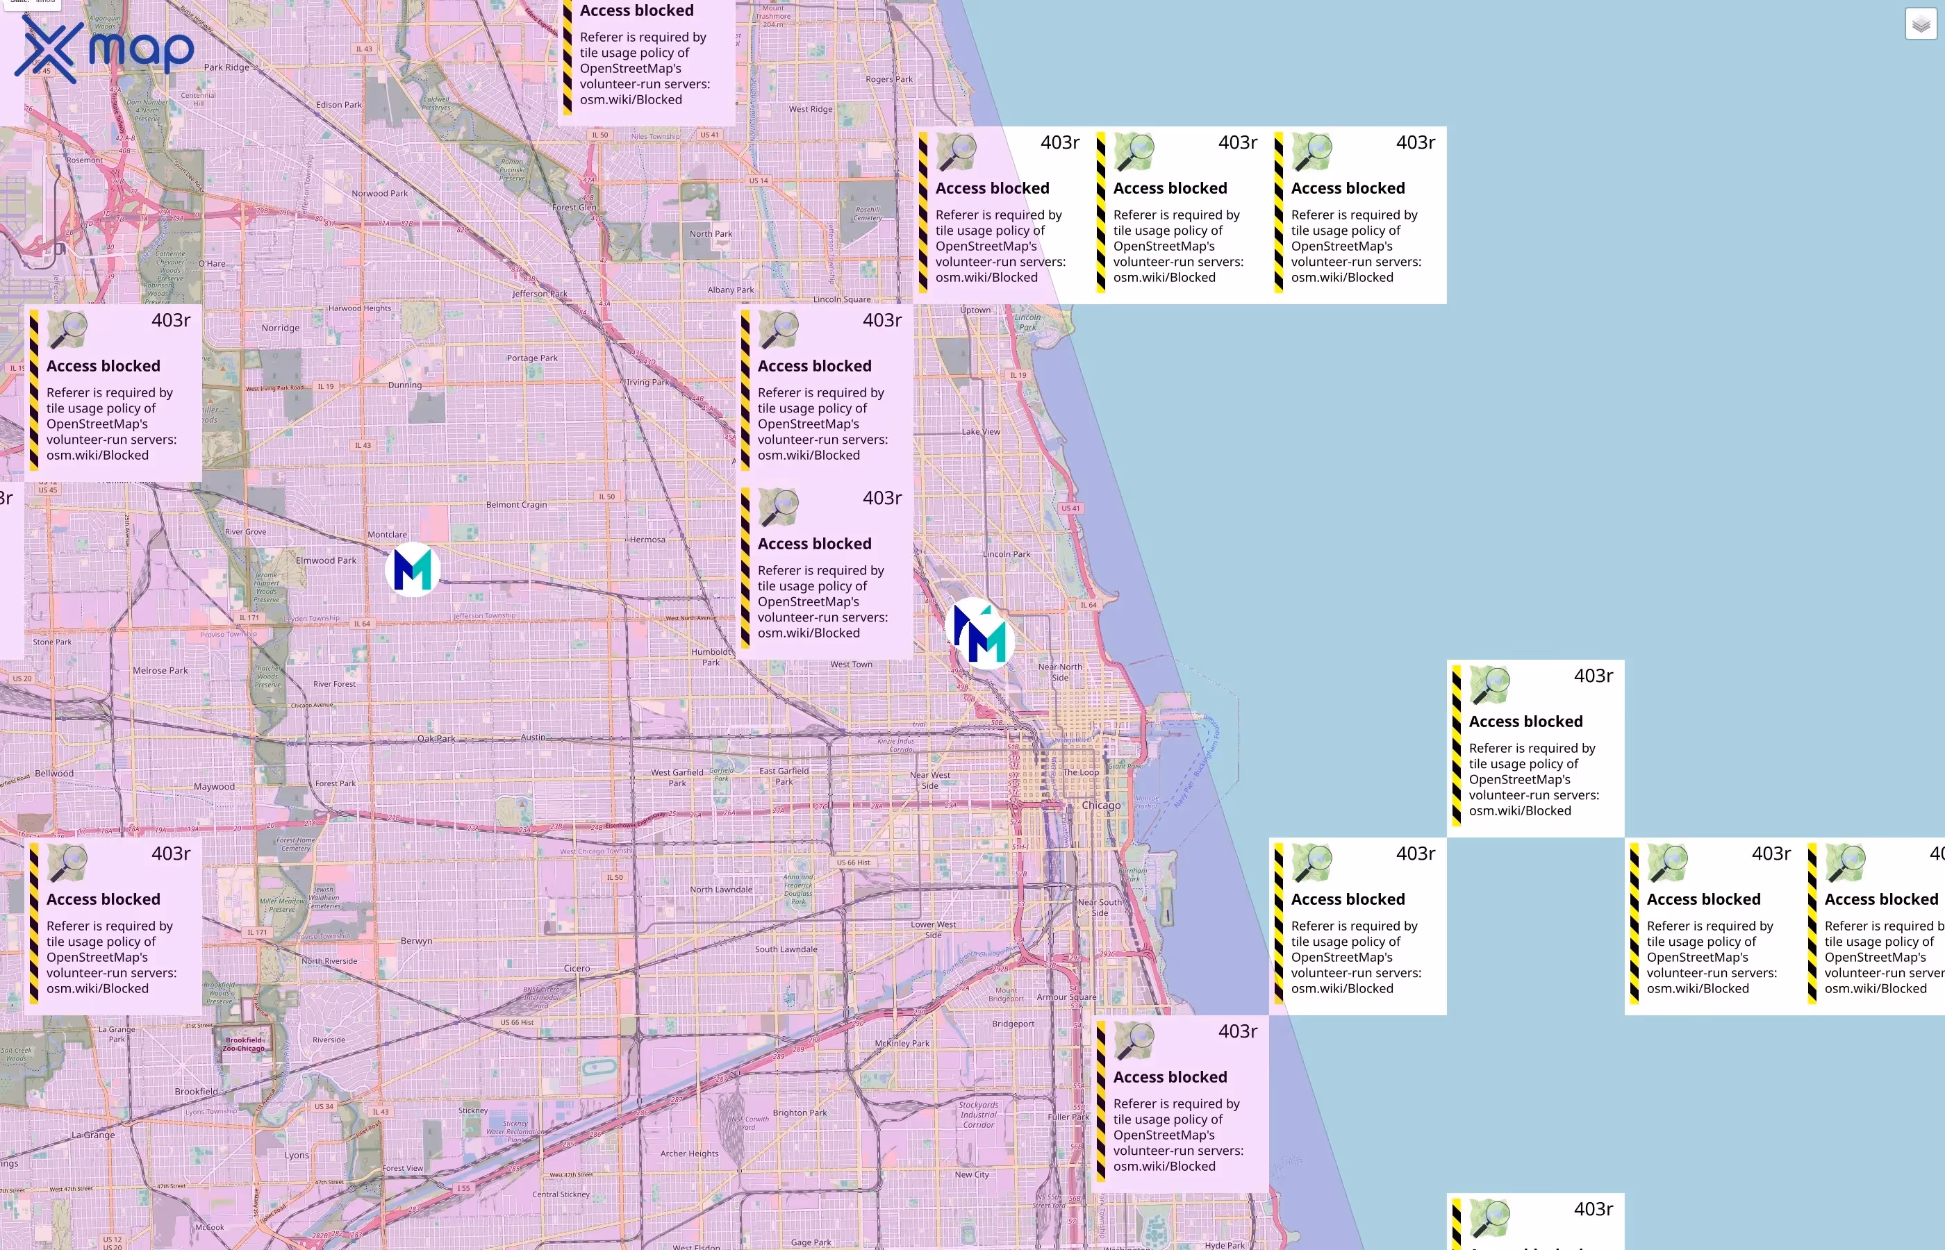Screen dimensions: 1945x1250
Task: Click the 'Forest Glen' label
Action: pyautogui.click(x=574, y=207)
